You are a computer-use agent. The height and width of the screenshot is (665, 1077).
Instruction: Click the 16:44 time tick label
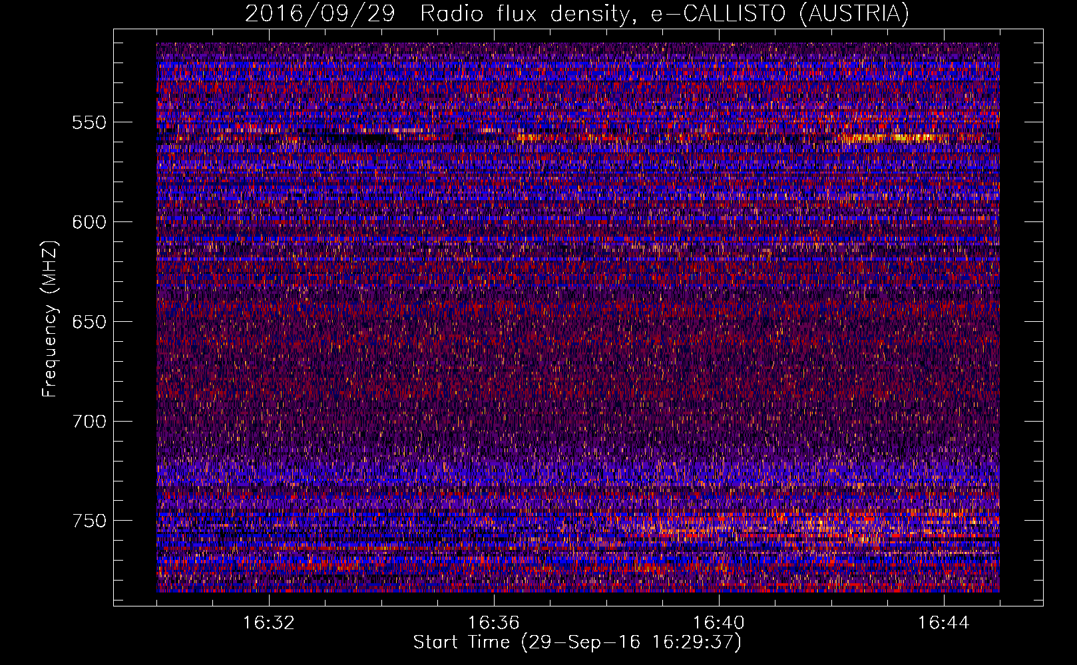pos(944,623)
